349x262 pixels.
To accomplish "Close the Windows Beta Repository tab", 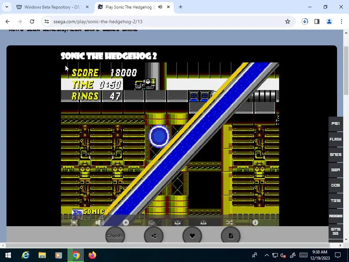I will tap(87, 7).
